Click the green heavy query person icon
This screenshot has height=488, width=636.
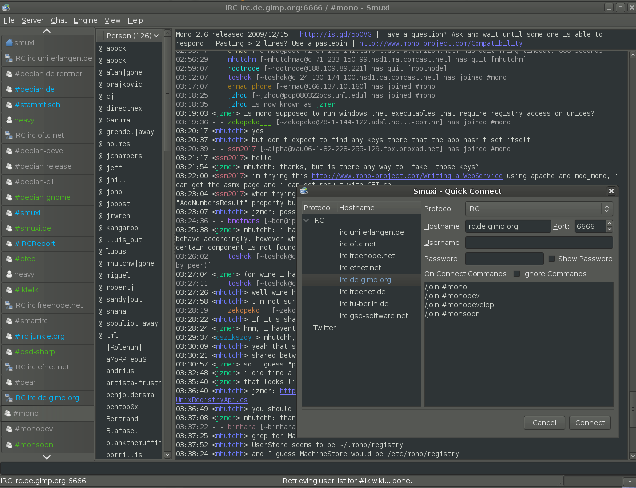click(x=9, y=120)
